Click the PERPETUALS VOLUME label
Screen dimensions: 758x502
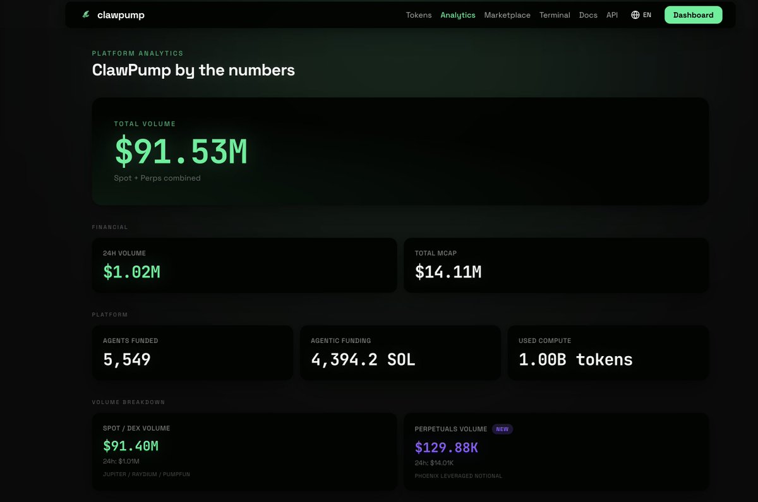pyautogui.click(x=451, y=429)
